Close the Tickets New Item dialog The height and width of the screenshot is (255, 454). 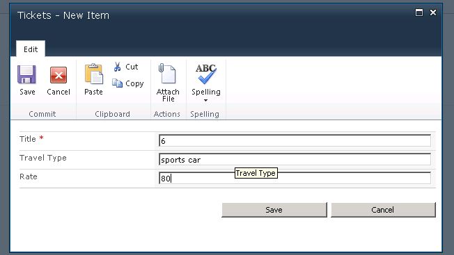(433, 13)
